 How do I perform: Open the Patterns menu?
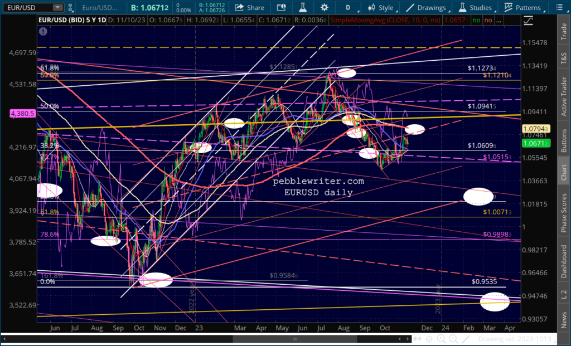tap(523, 7)
